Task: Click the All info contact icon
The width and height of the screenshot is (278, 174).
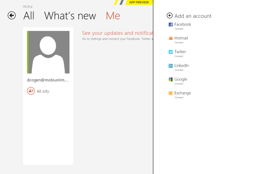Action: [x=31, y=91]
